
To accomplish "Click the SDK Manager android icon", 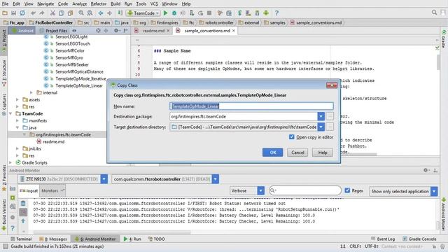I will click(266, 13).
